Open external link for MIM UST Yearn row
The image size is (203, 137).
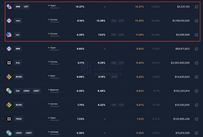coord(196,7)
